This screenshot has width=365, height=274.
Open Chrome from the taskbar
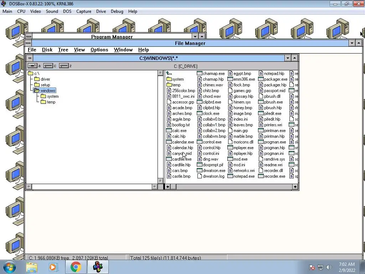(76, 267)
